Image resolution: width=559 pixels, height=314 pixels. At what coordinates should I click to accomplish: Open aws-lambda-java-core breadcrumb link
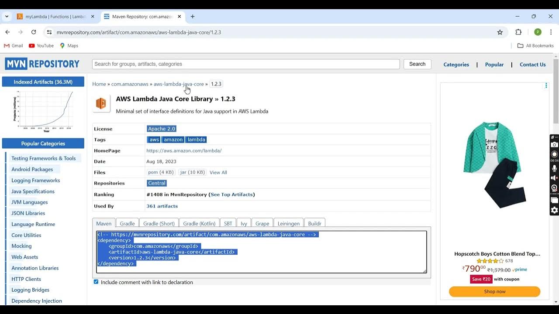click(179, 84)
